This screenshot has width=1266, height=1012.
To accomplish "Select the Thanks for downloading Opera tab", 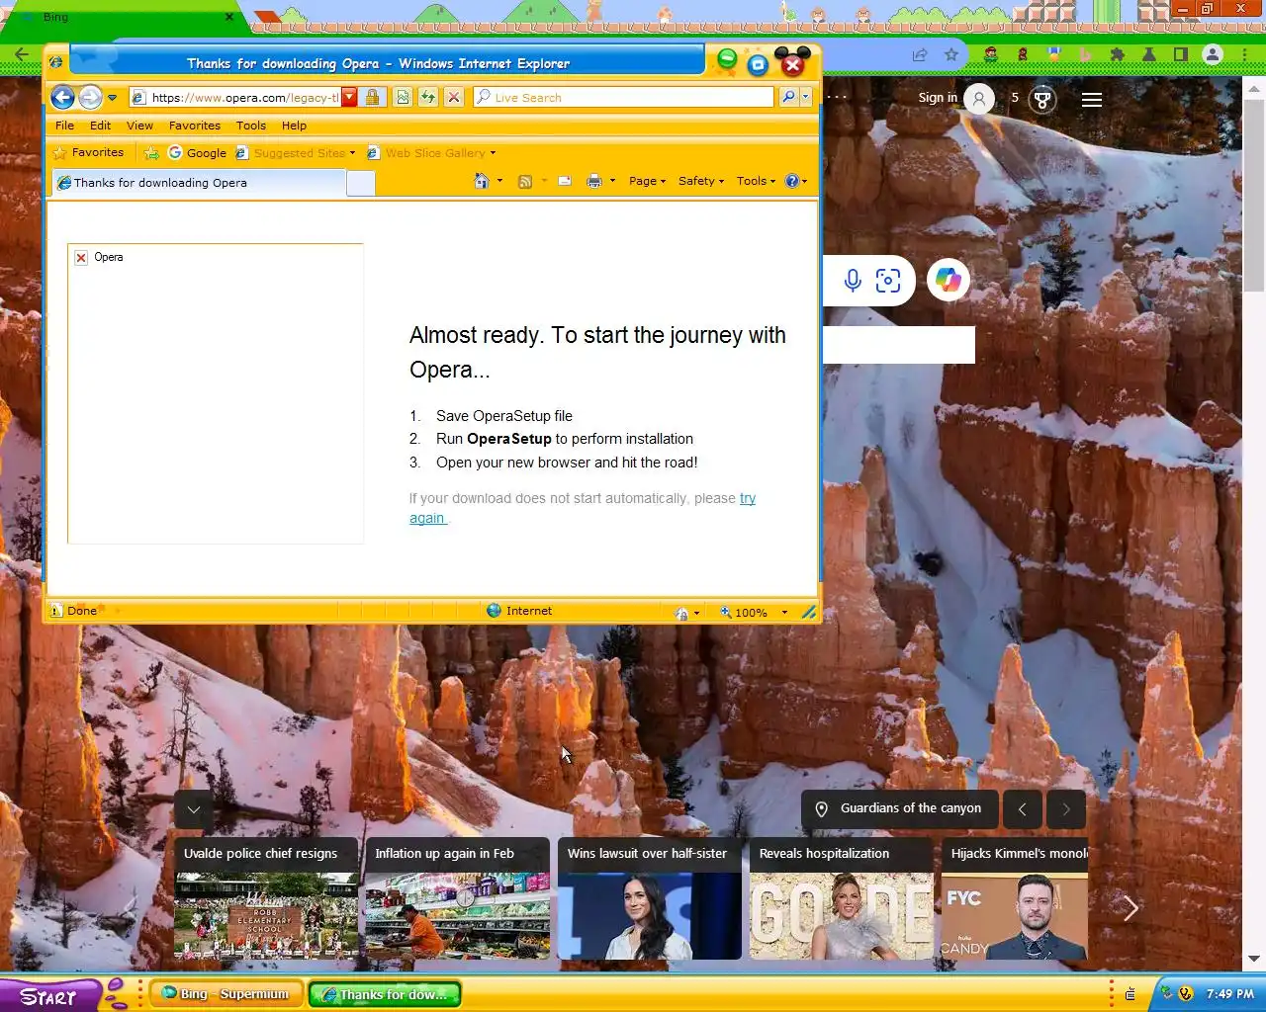I will pyautogui.click(x=199, y=183).
